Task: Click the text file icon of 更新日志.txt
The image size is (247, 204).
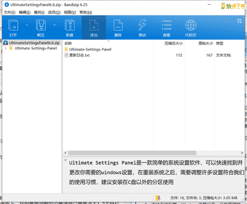Action: click(x=66, y=55)
